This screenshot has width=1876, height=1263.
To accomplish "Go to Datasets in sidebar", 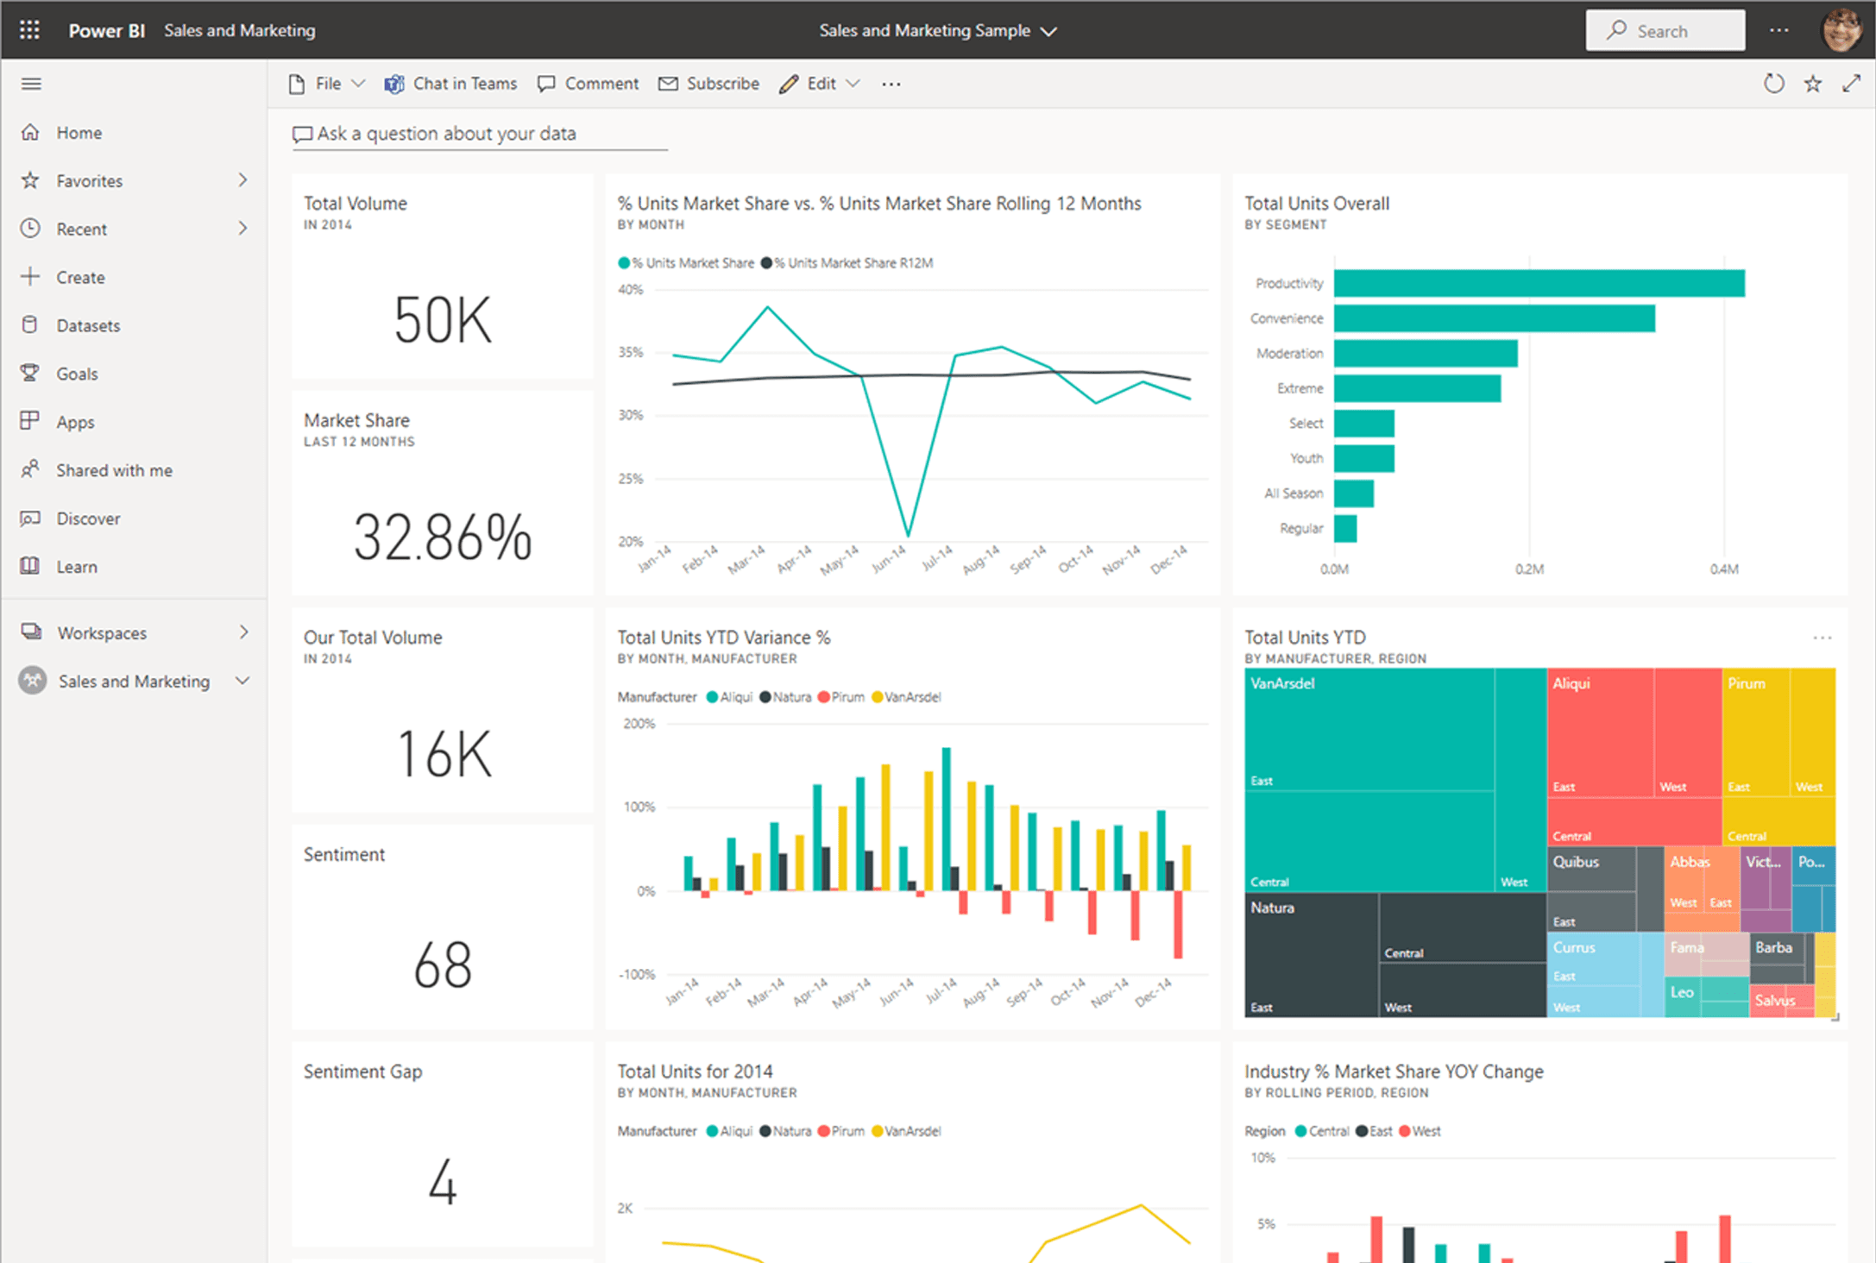I will pyautogui.click(x=88, y=325).
